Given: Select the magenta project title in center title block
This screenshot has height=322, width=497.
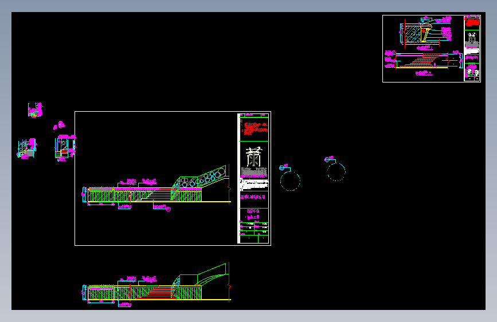Looking at the screenshot, I should [x=253, y=197].
